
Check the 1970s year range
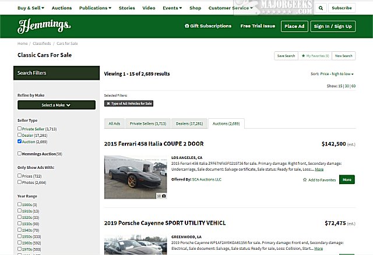(19, 249)
